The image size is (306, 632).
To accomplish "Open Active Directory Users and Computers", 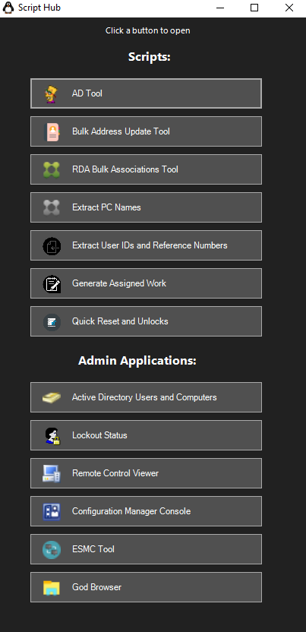I will [x=146, y=397].
